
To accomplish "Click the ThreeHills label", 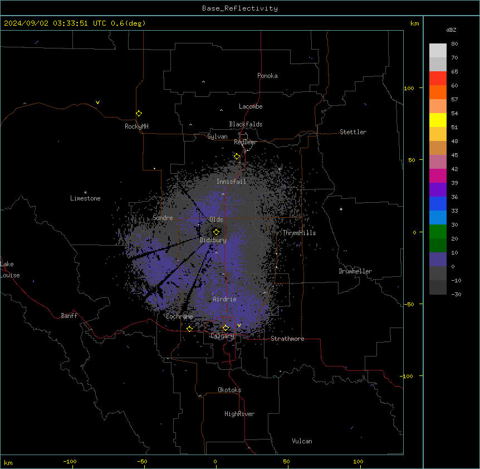I will point(299,233).
